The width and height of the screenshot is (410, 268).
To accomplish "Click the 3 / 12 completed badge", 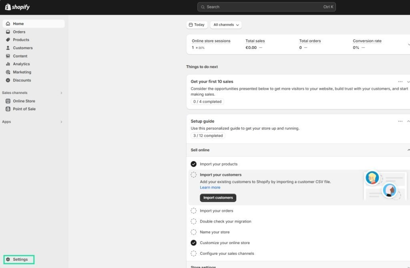I will [x=208, y=136].
